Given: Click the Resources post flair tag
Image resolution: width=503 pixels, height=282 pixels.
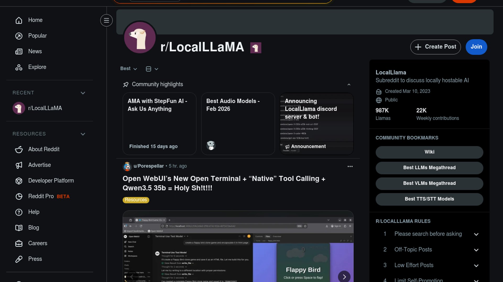Looking at the screenshot, I should (x=136, y=200).
